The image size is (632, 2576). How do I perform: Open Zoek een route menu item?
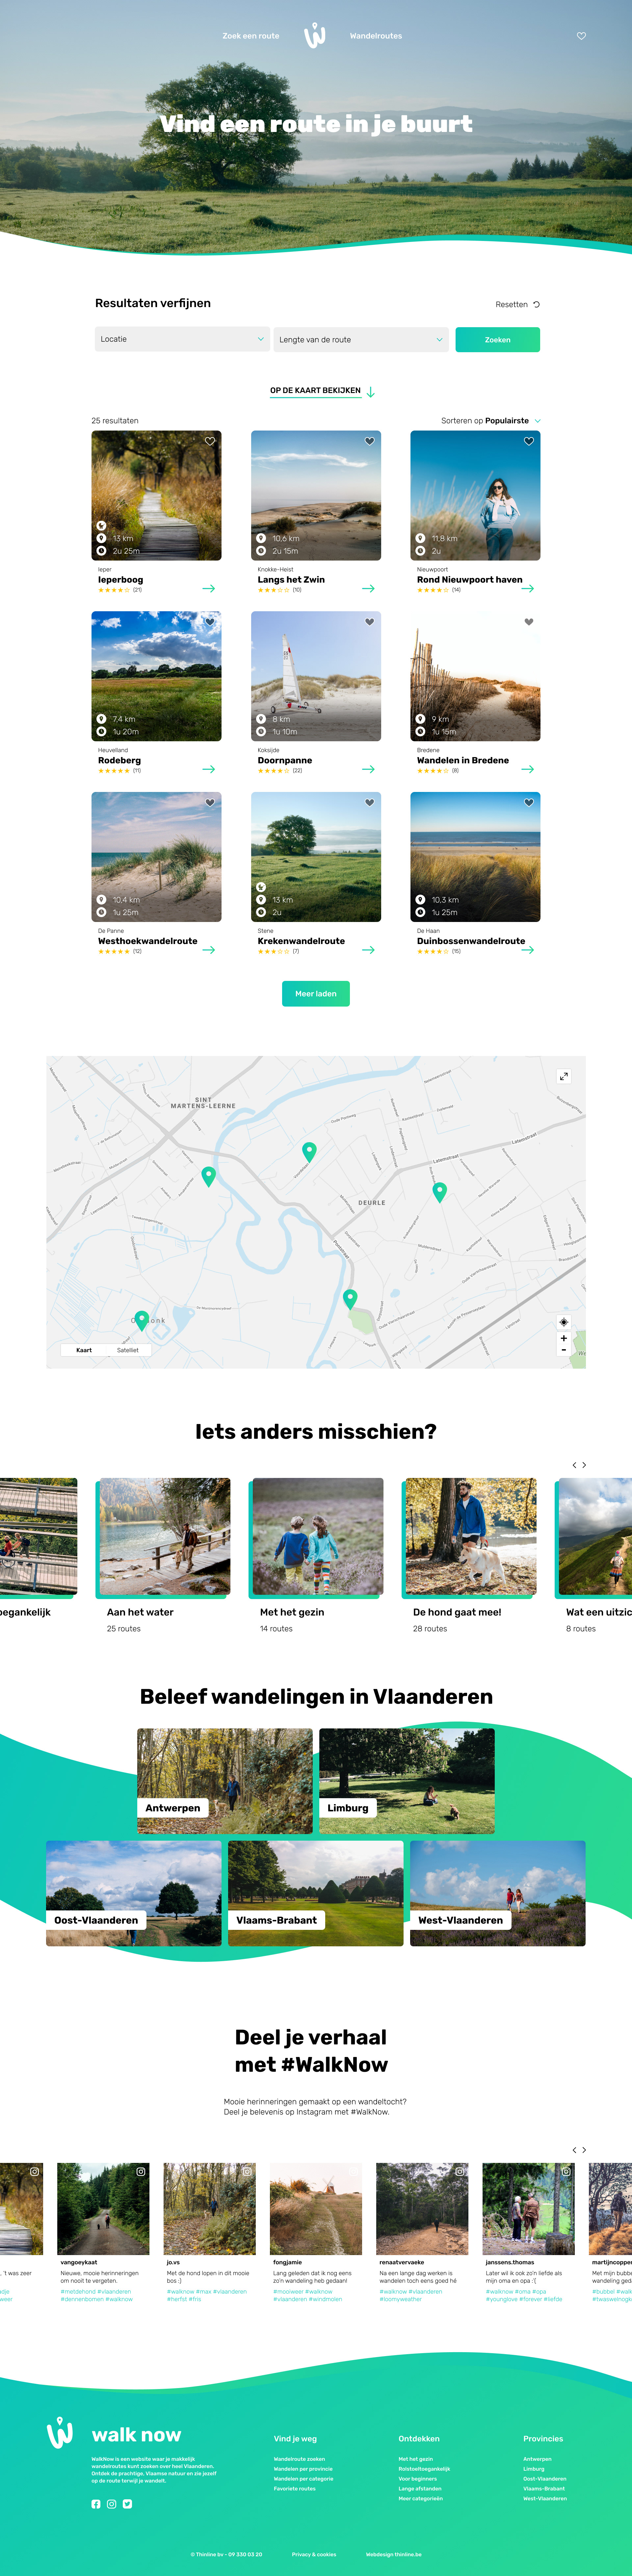(251, 36)
